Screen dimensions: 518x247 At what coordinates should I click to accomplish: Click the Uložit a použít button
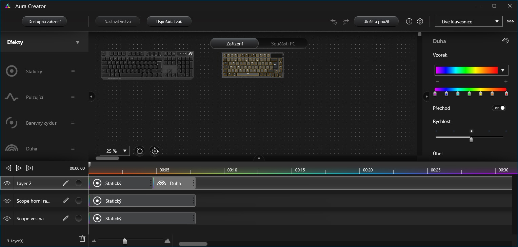[x=376, y=21]
